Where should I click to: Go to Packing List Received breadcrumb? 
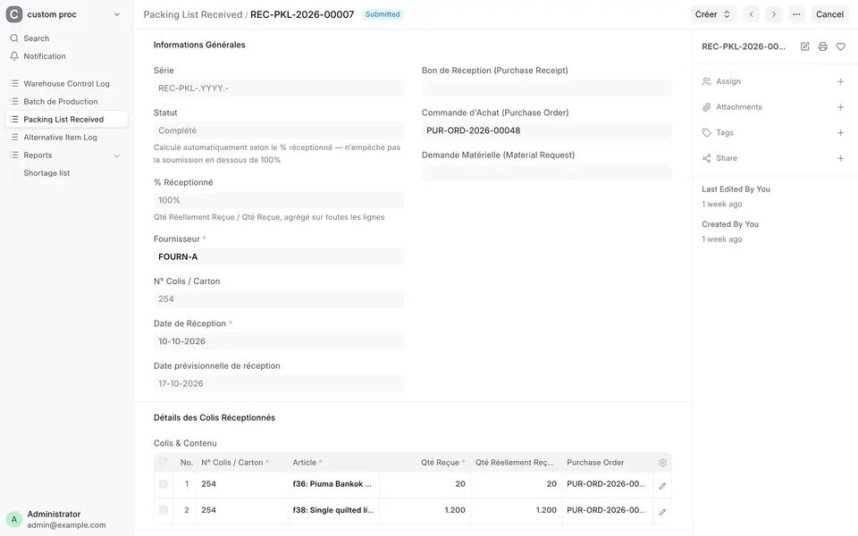point(193,14)
